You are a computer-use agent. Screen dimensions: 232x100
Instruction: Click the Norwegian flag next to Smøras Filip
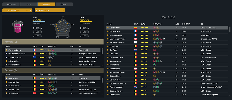[x=34, y=93]
